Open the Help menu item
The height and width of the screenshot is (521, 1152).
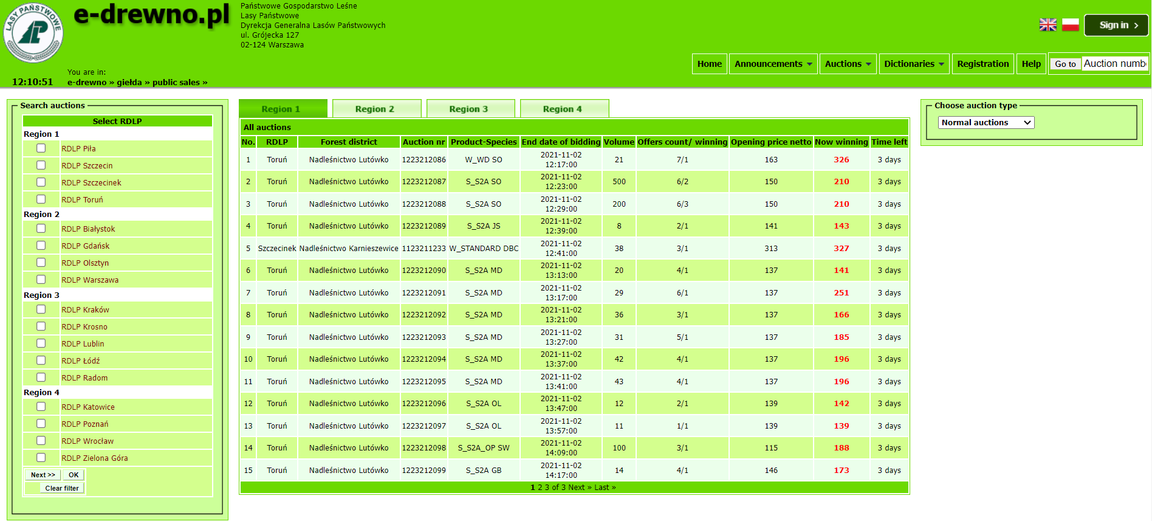1031,64
